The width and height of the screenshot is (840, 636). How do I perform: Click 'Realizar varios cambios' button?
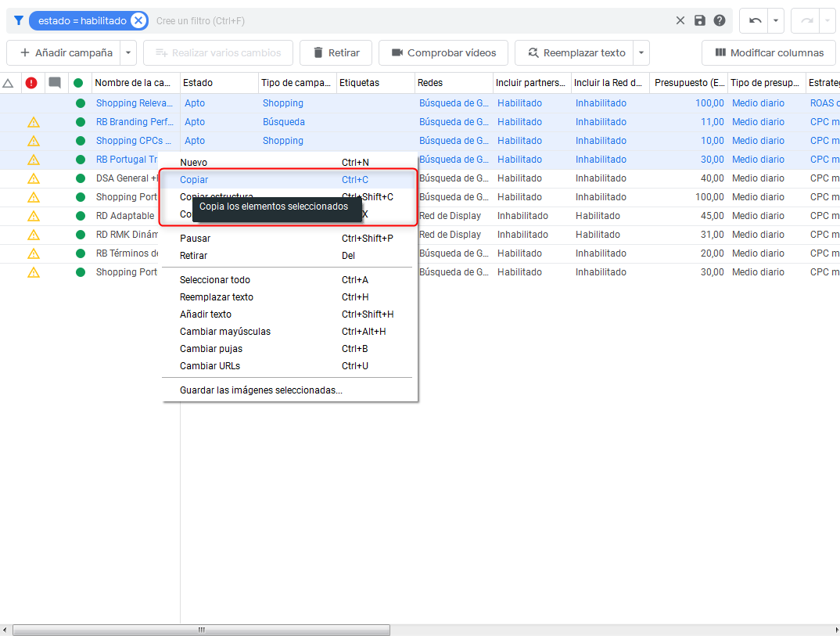coord(218,53)
